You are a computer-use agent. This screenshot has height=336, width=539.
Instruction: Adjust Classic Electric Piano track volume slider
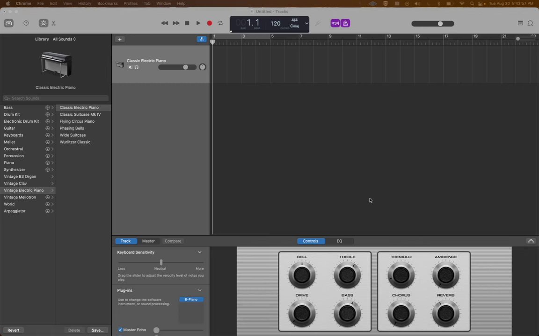(x=177, y=67)
